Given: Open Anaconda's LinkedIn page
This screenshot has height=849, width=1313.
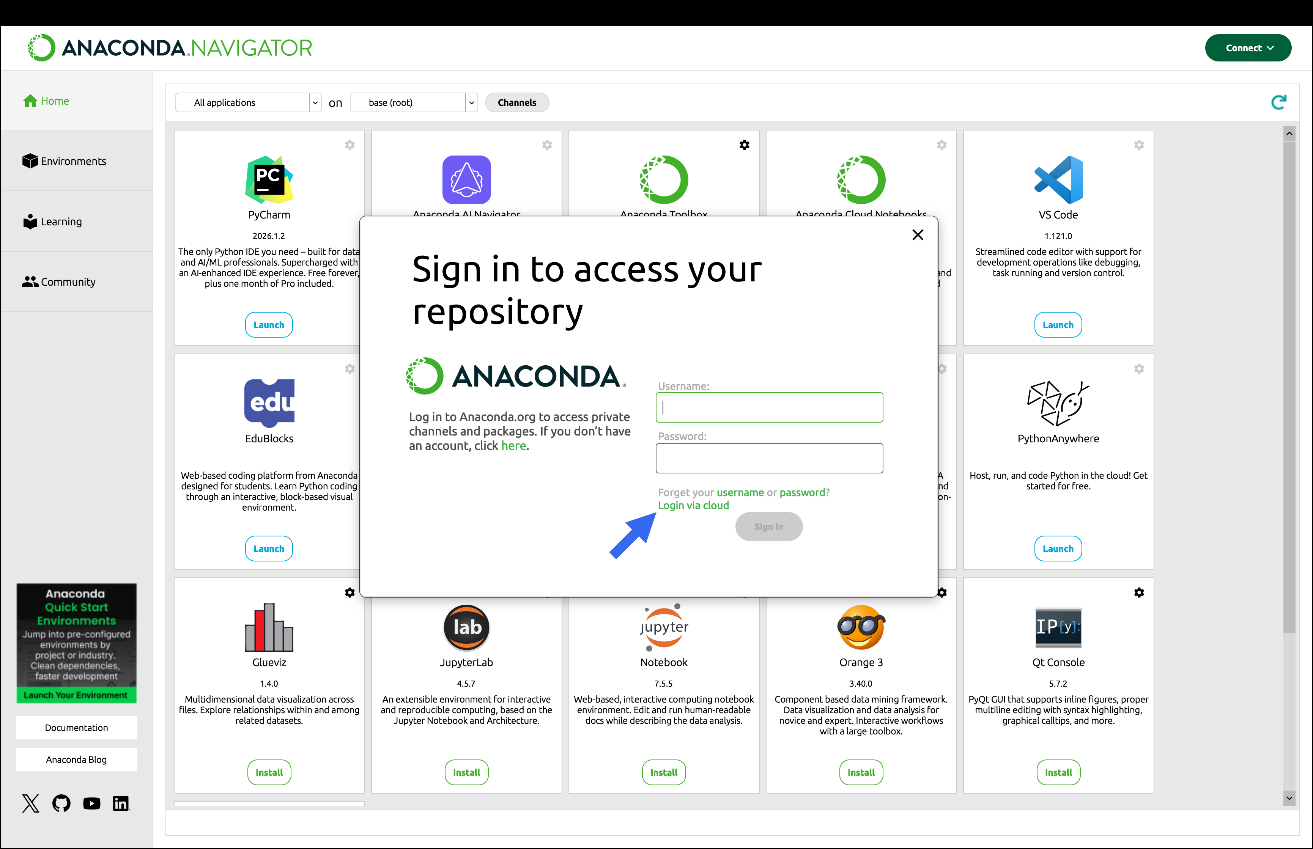Looking at the screenshot, I should pos(121,803).
